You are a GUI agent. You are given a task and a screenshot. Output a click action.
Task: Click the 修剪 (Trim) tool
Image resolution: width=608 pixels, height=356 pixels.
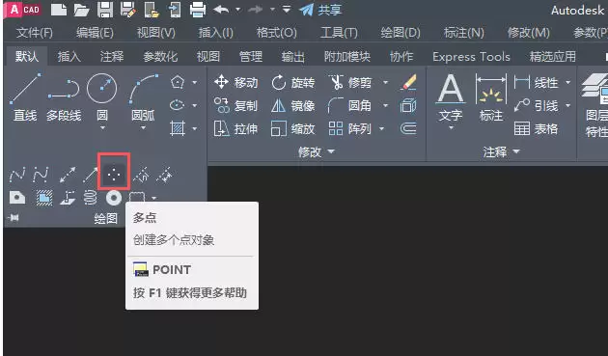[x=350, y=82]
